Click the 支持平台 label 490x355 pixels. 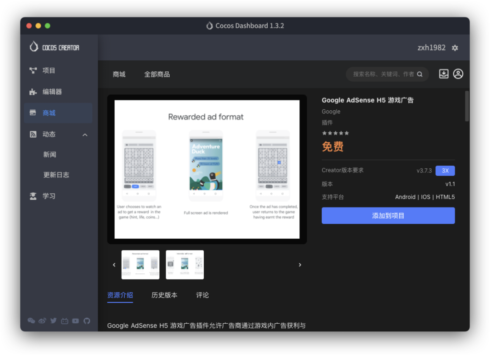(x=333, y=197)
